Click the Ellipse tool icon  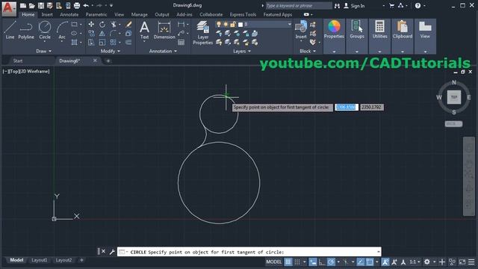coord(74,33)
